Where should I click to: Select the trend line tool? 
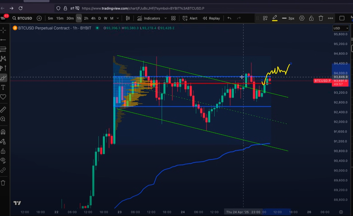tap(3, 40)
